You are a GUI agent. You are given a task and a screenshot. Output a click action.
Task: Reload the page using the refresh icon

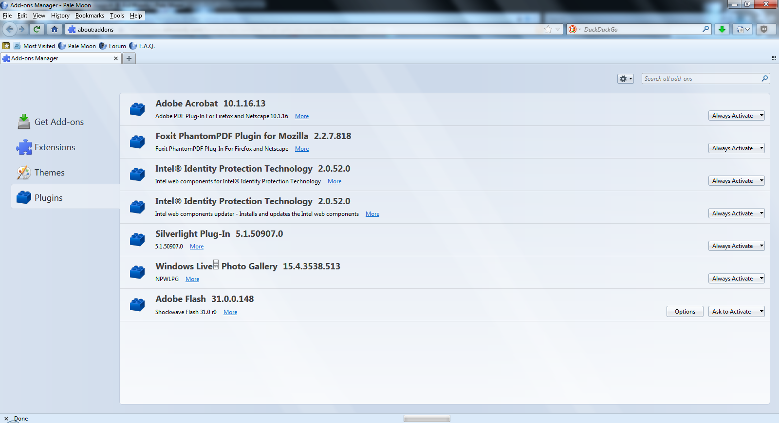coord(37,29)
